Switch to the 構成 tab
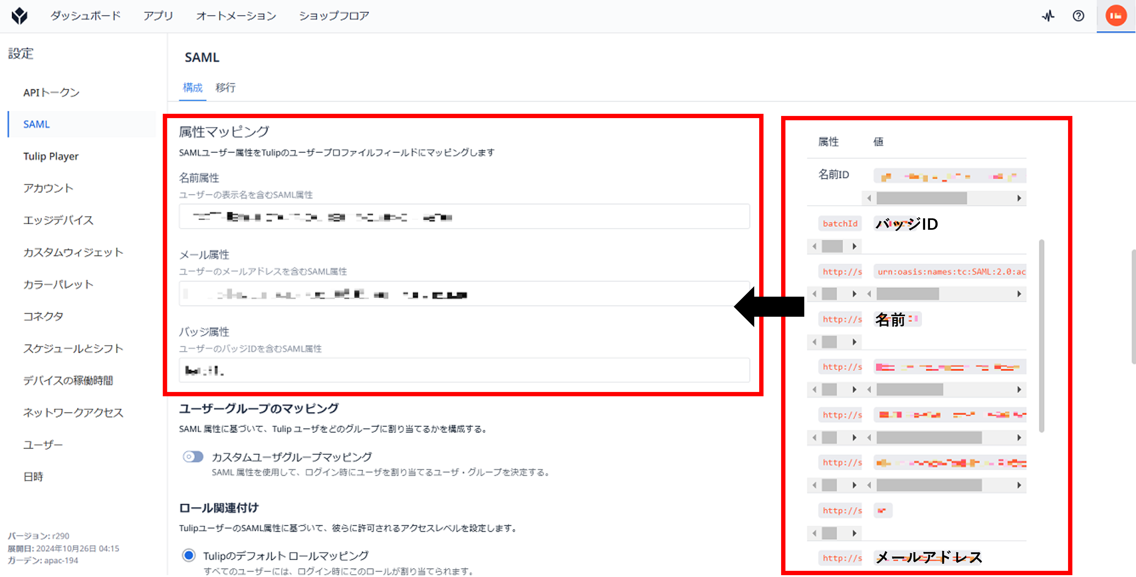This screenshot has width=1136, height=577. coord(193,88)
